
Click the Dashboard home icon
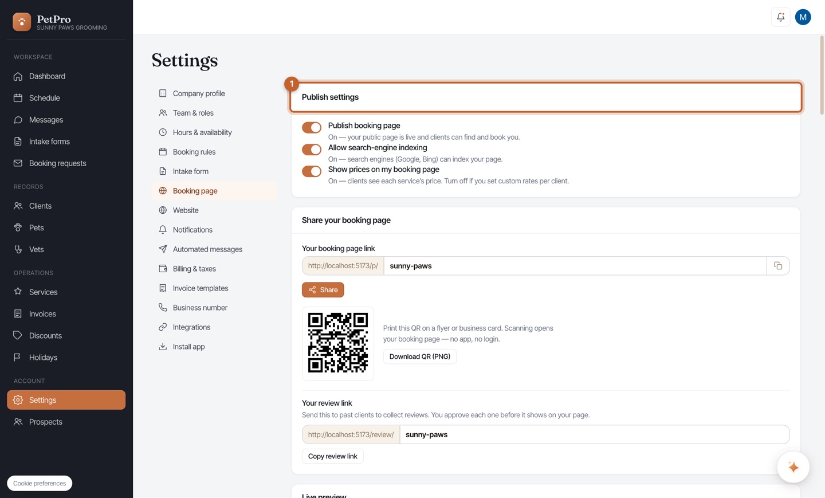[x=18, y=76]
